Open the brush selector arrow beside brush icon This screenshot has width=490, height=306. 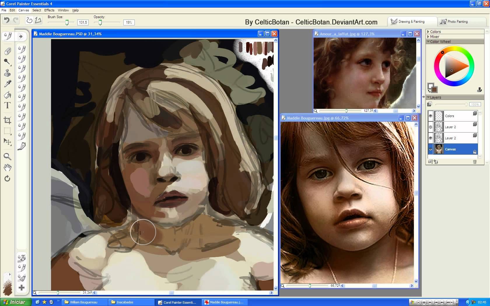click(21, 36)
